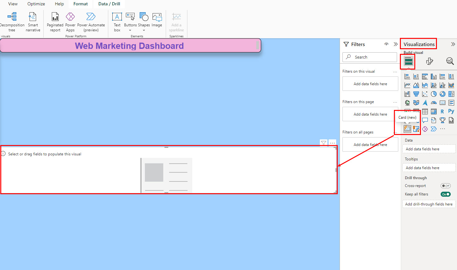457x270 pixels.
Task: Choose the Line chart visual
Action: tap(407, 85)
